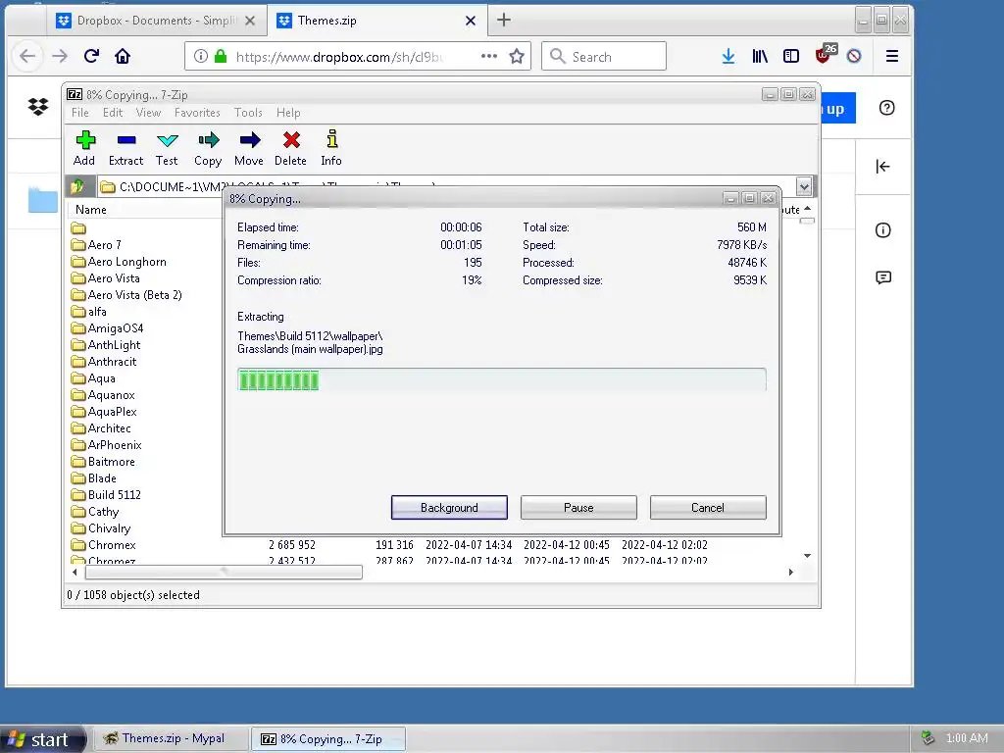Image resolution: width=1004 pixels, height=753 pixels.
Task: Open the Help menu in 7-Zip
Action: pyautogui.click(x=288, y=113)
